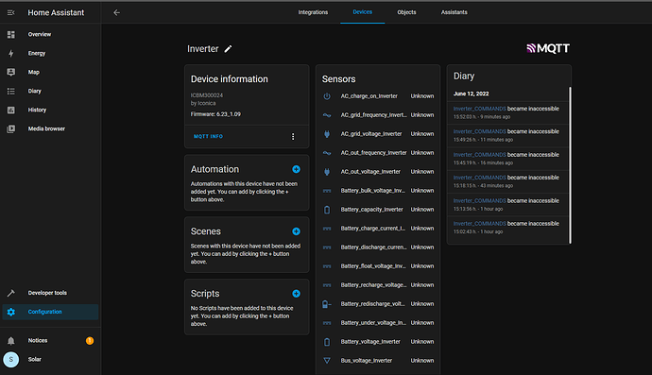The height and width of the screenshot is (375, 652).
Task: Open the Overview dashboard icon
Action: 10,35
